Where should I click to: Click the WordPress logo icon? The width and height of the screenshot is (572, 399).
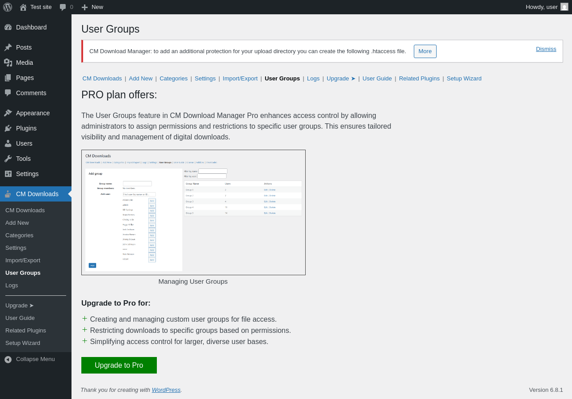[x=8, y=7]
